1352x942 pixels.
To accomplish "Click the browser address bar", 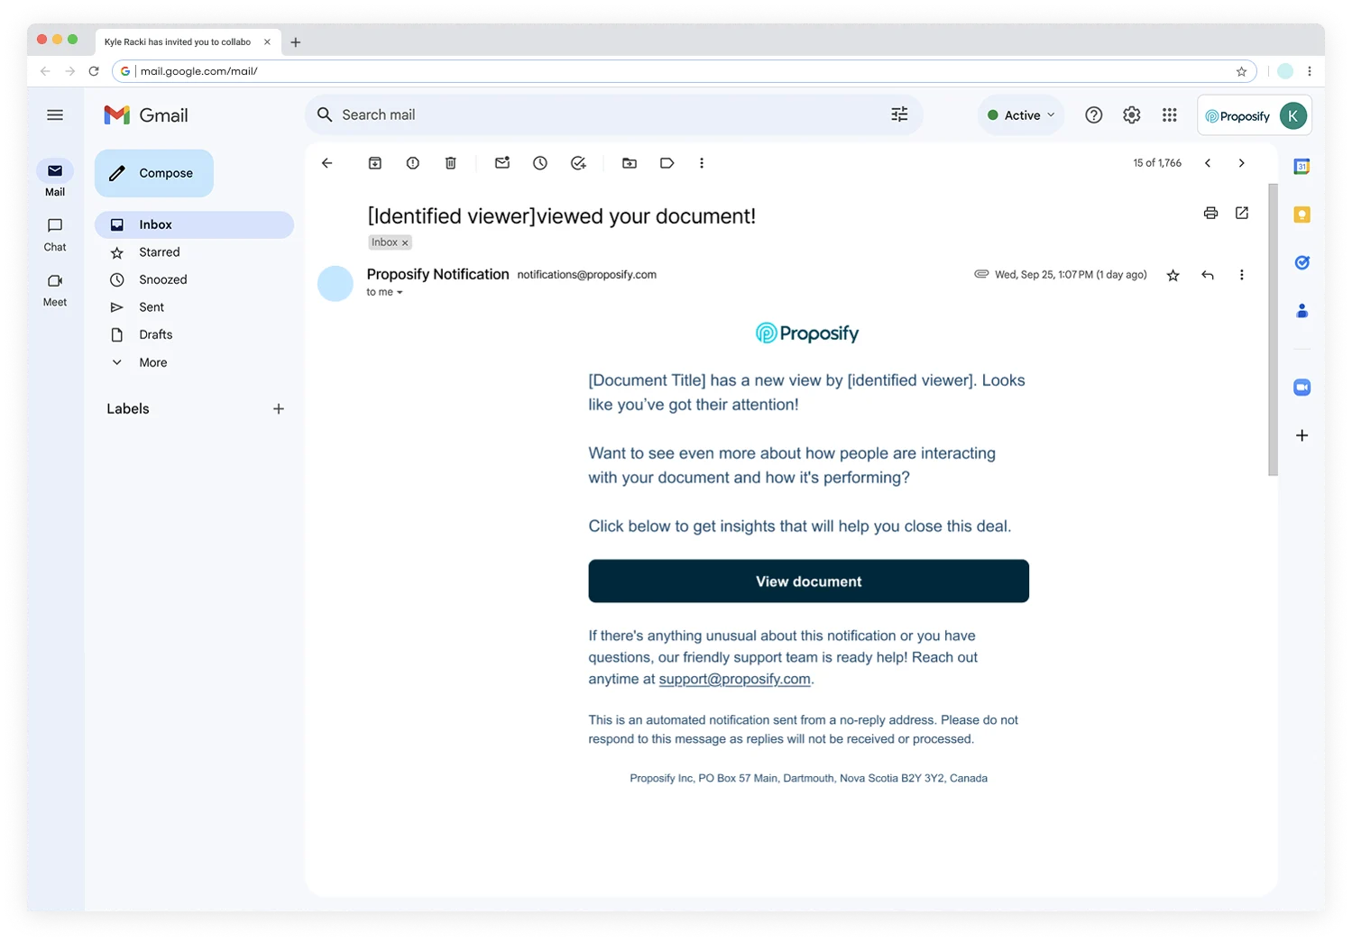I will point(684,71).
